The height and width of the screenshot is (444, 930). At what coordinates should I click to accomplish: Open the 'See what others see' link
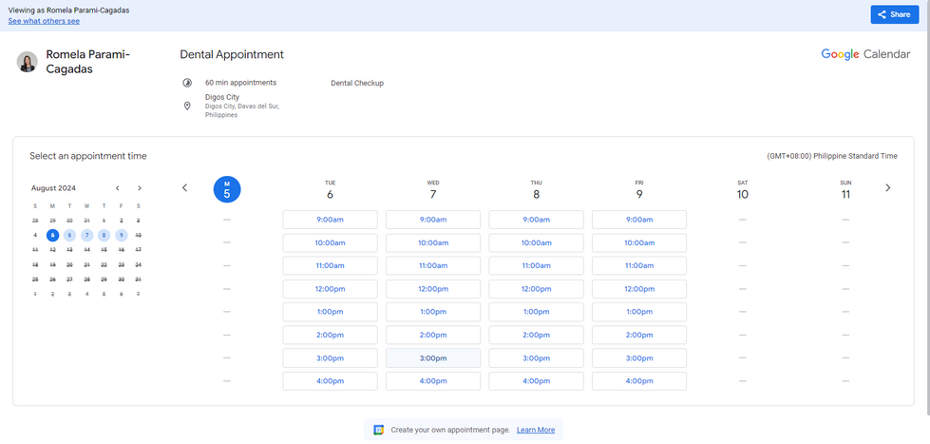coord(44,21)
